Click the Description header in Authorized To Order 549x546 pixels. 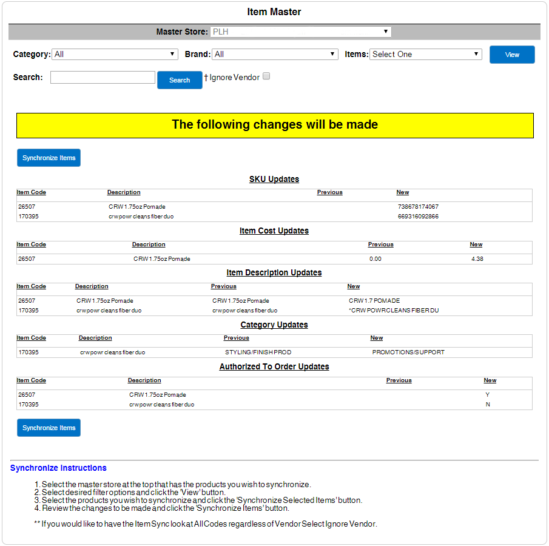click(144, 380)
